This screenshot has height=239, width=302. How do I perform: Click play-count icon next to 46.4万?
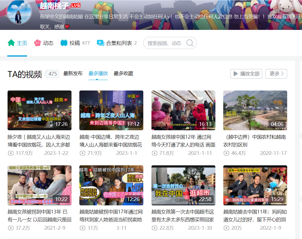click(226, 153)
